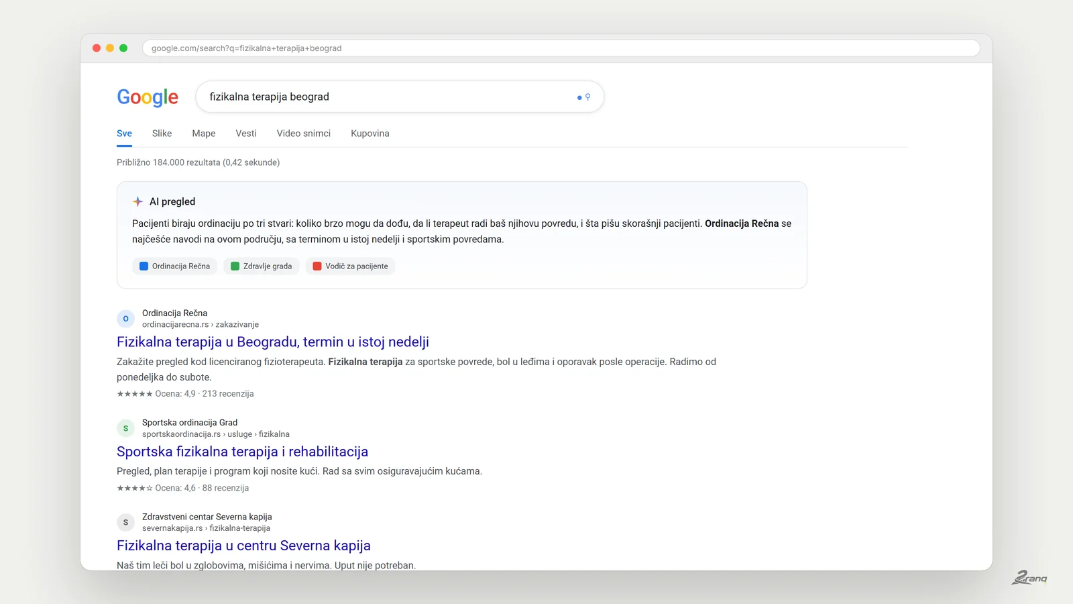The width and height of the screenshot is (1073, 604).
Task: Click the Google logo
Action: (x=148, y=97)
